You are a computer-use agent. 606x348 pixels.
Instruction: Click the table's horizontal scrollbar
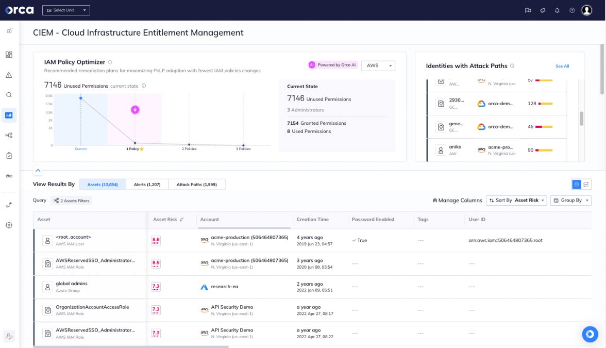(131, 347)
